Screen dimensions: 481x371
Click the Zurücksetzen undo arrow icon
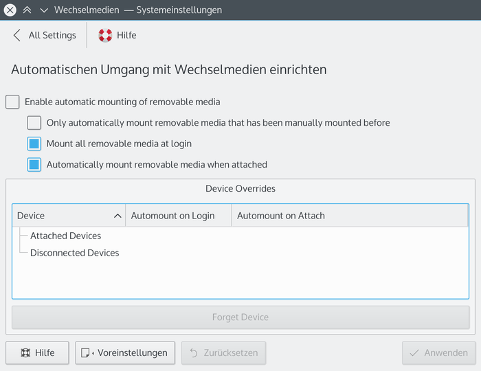point(194,353)
